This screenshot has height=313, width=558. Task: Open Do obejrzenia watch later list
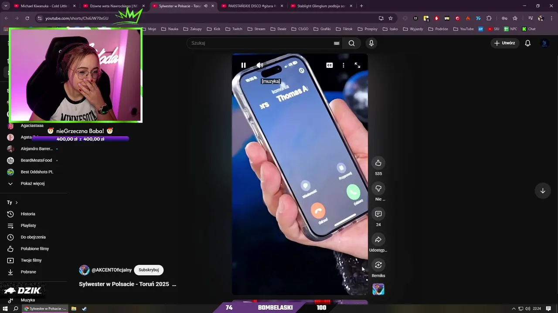[x=33, y=237]
